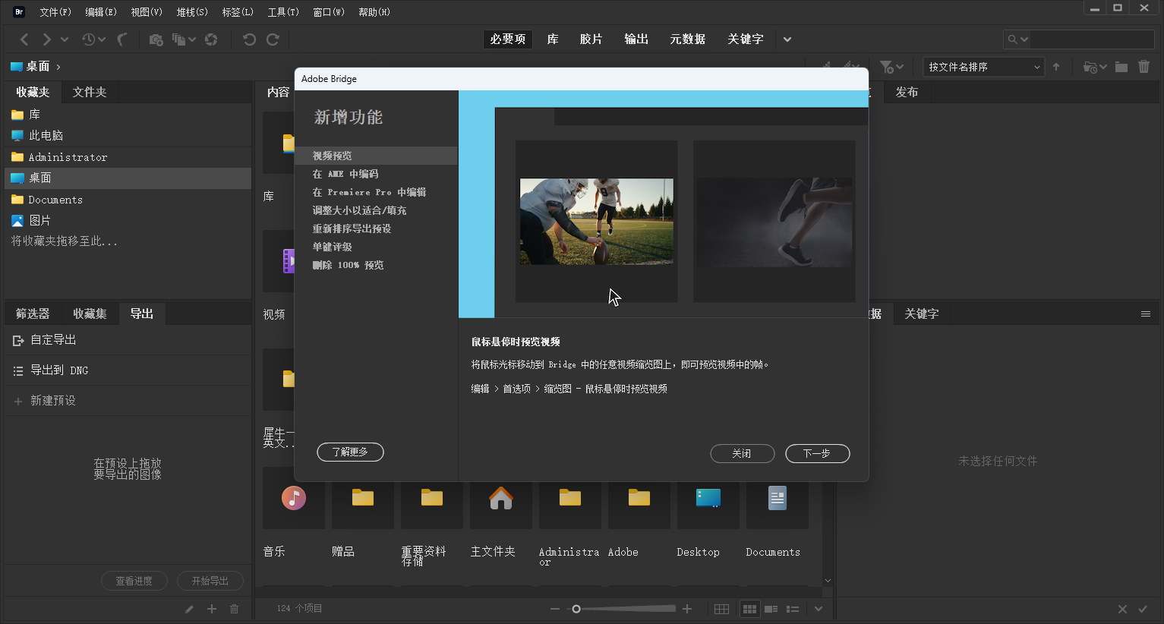Image resolution: width=1164 pixels, height=624 pixels.
Task: Expand the view options chevron at bottom right
Action: coord(818,608)
